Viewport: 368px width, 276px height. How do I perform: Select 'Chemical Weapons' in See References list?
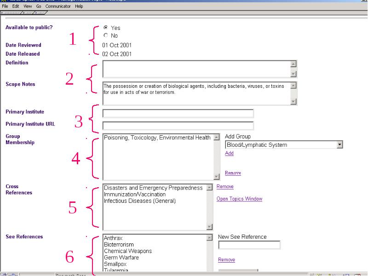128,251
